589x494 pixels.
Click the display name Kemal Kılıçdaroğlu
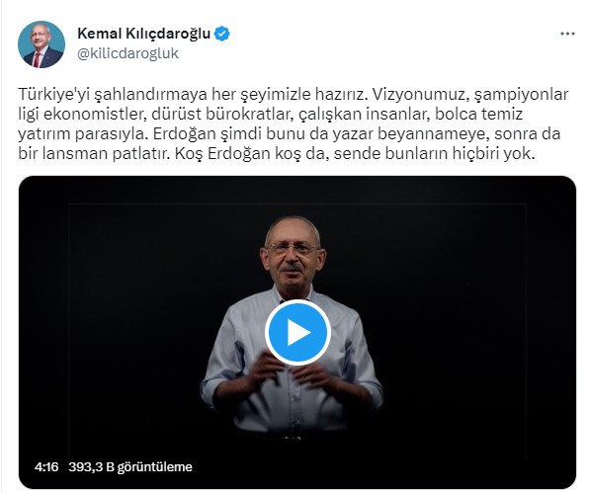144,34
